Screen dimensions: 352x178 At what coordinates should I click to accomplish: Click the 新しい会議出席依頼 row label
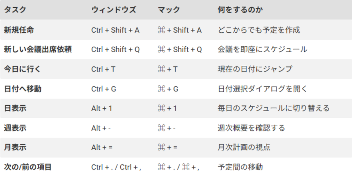coord(38,50)
